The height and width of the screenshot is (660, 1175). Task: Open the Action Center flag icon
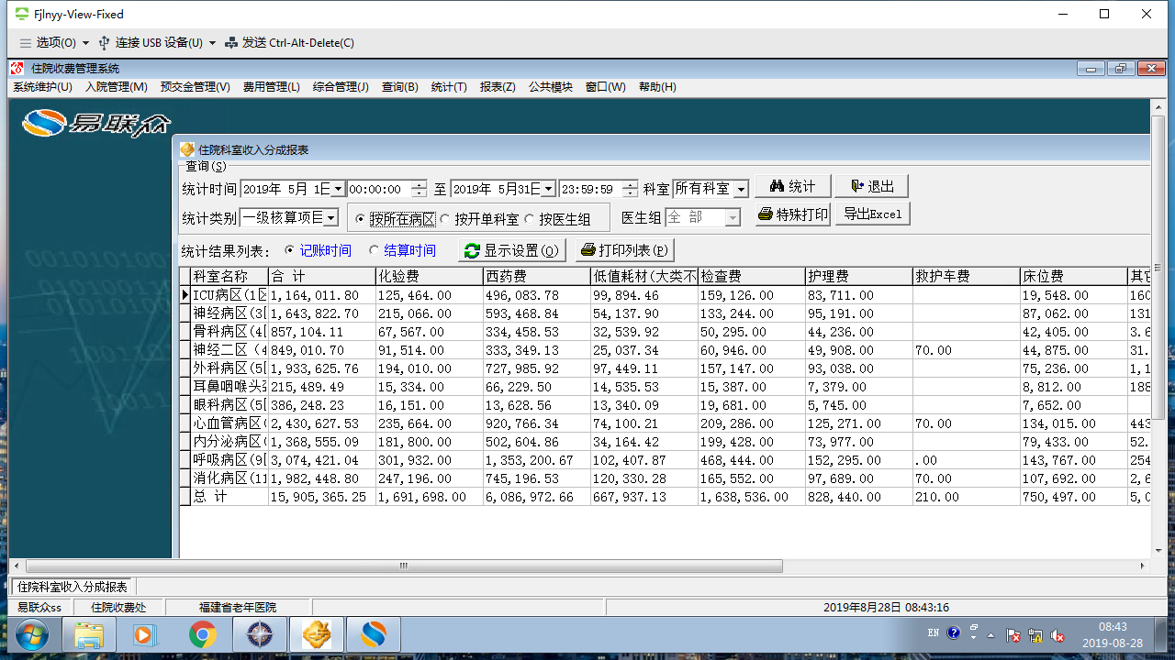pos(1013,634)
